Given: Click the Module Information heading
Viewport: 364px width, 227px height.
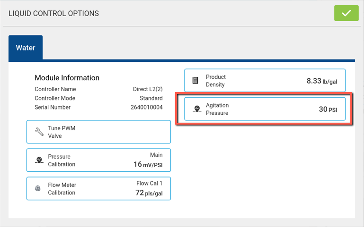Looking at the screenshot, I should click(x=67, y=78).
